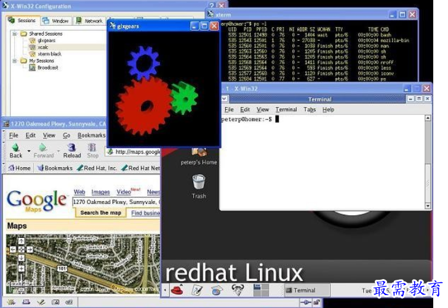Open the Trash desktop icon
Image resolution: width=448 pixels, height=308 pixels.
click(x=199, y=187)
